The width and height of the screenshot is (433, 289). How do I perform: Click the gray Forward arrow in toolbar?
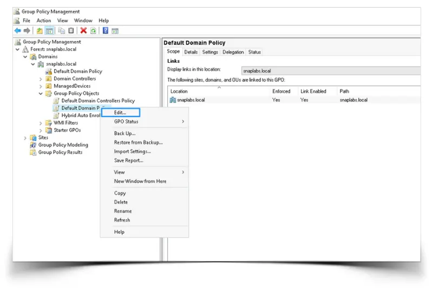point(27,31)
